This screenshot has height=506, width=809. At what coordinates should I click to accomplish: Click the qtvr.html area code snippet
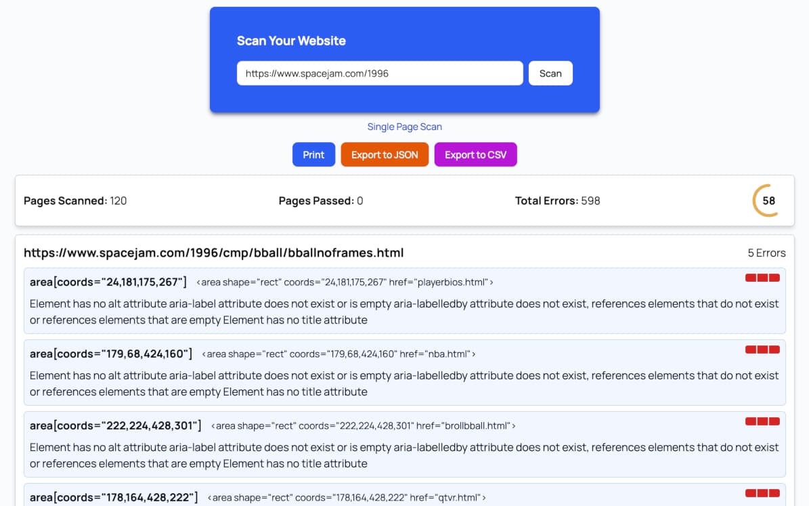click(x=346, y=497)
